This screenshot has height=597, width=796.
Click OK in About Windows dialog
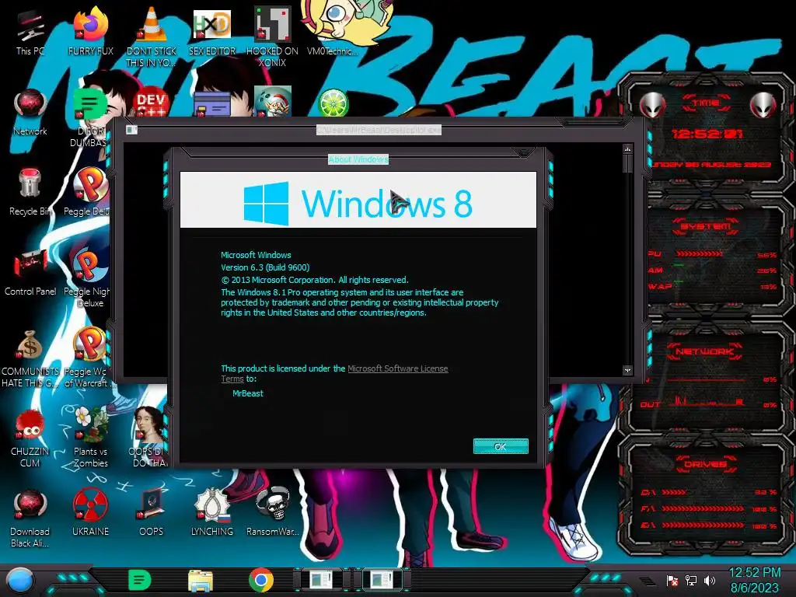pos(501,446)
